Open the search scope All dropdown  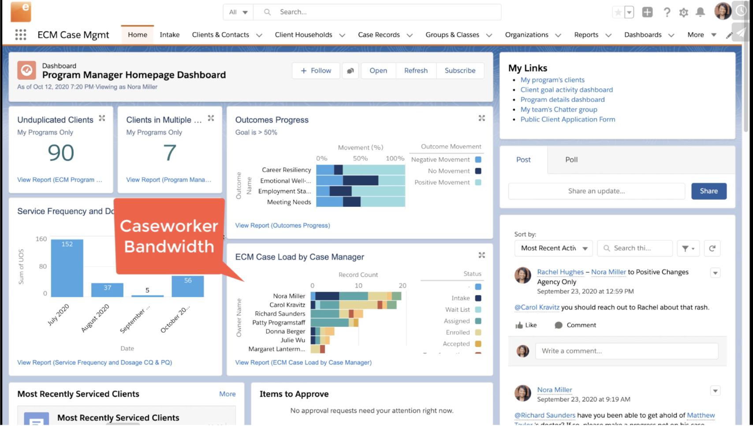click(x=238, y=12)
